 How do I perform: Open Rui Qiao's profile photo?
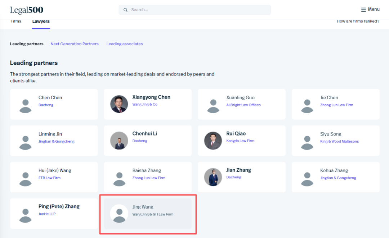(213, 141)
